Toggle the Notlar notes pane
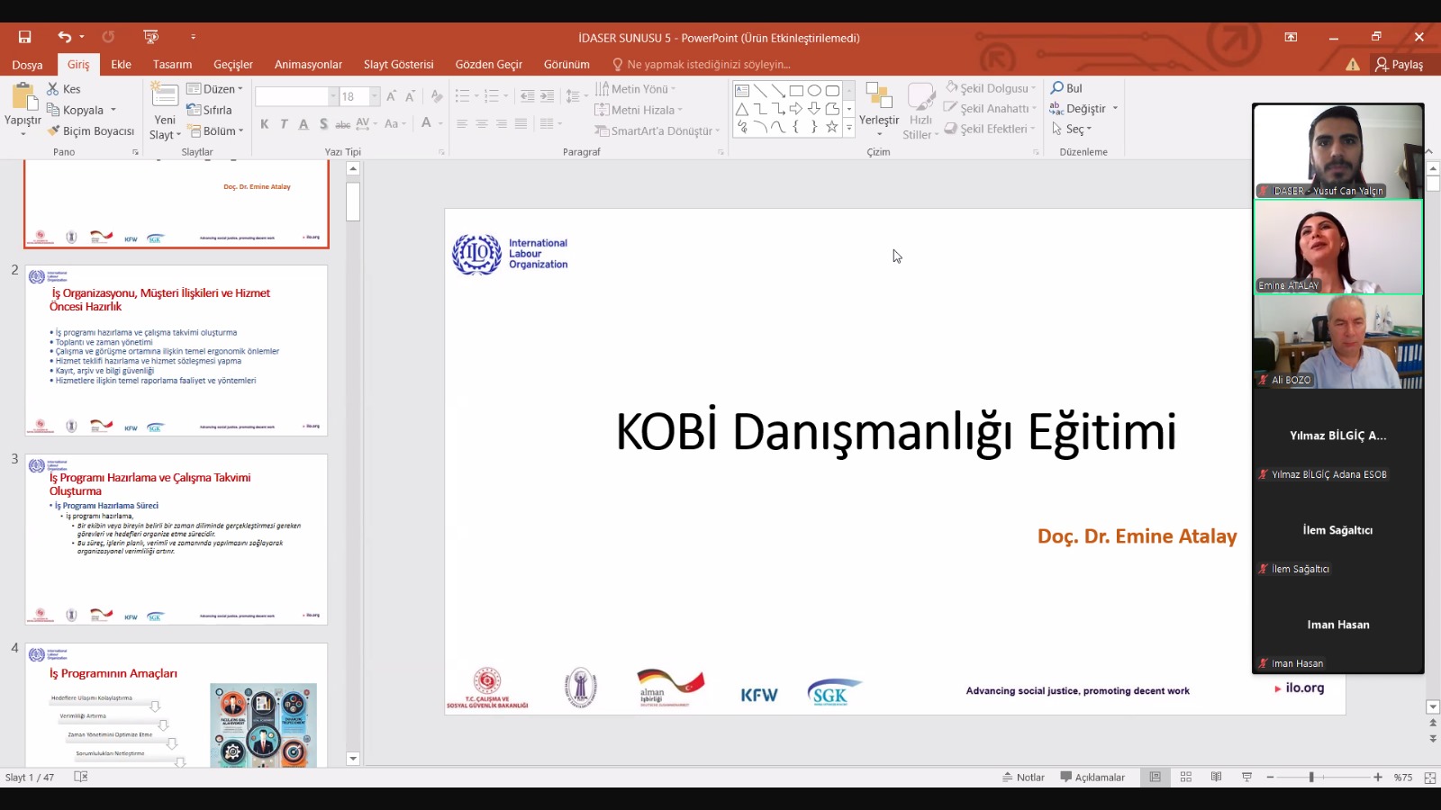Viewport: 1441px width, 810px height. (1024, 777)
